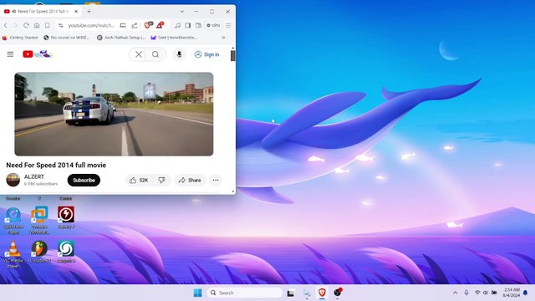The width and height of the screenshot is (535, 301).
Task: Open the Sent mail bookmark
Action: (174, 38)
